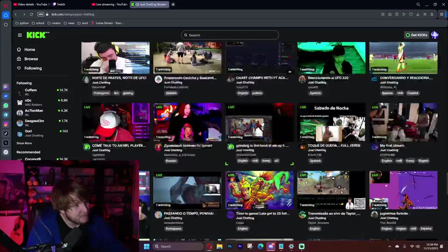Expand Following list with Show More
448x252 pixels.
[24, 143]
